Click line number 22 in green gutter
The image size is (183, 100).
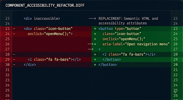point(175,75)
